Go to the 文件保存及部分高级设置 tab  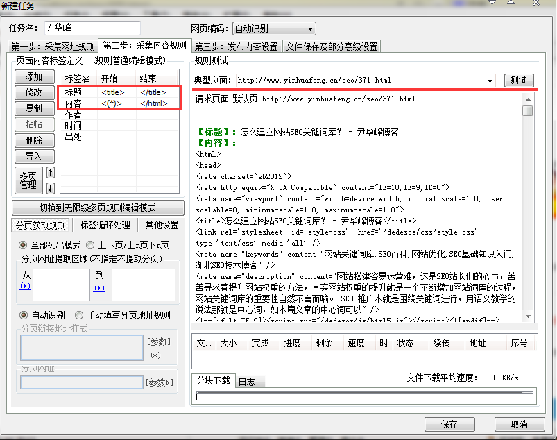pos(332,46)
